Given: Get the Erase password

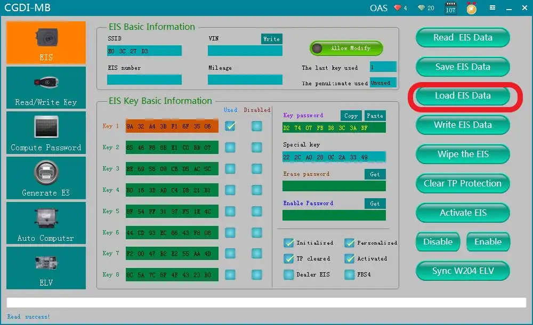Looking at the screenshot, I should [375, 174].
